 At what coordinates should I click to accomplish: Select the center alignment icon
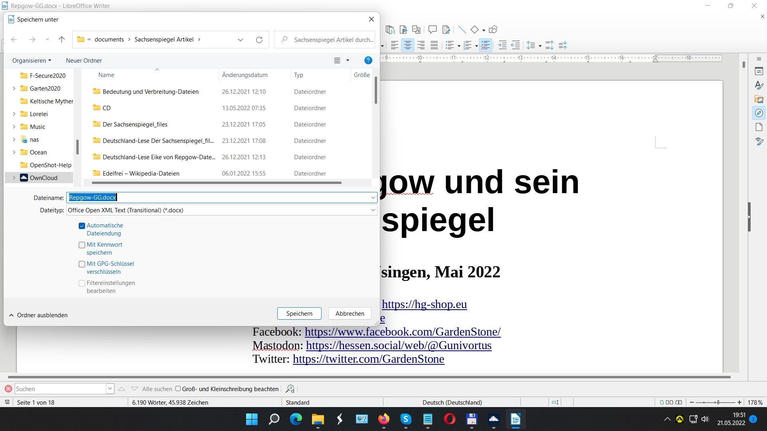click(407, 45)
